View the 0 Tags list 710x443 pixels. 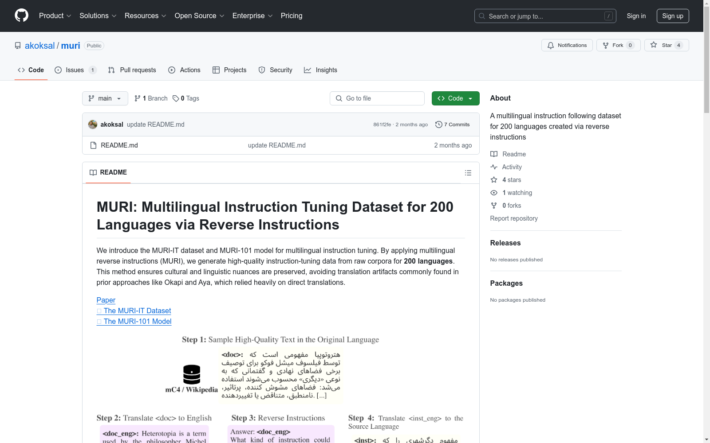click(186, 98)
